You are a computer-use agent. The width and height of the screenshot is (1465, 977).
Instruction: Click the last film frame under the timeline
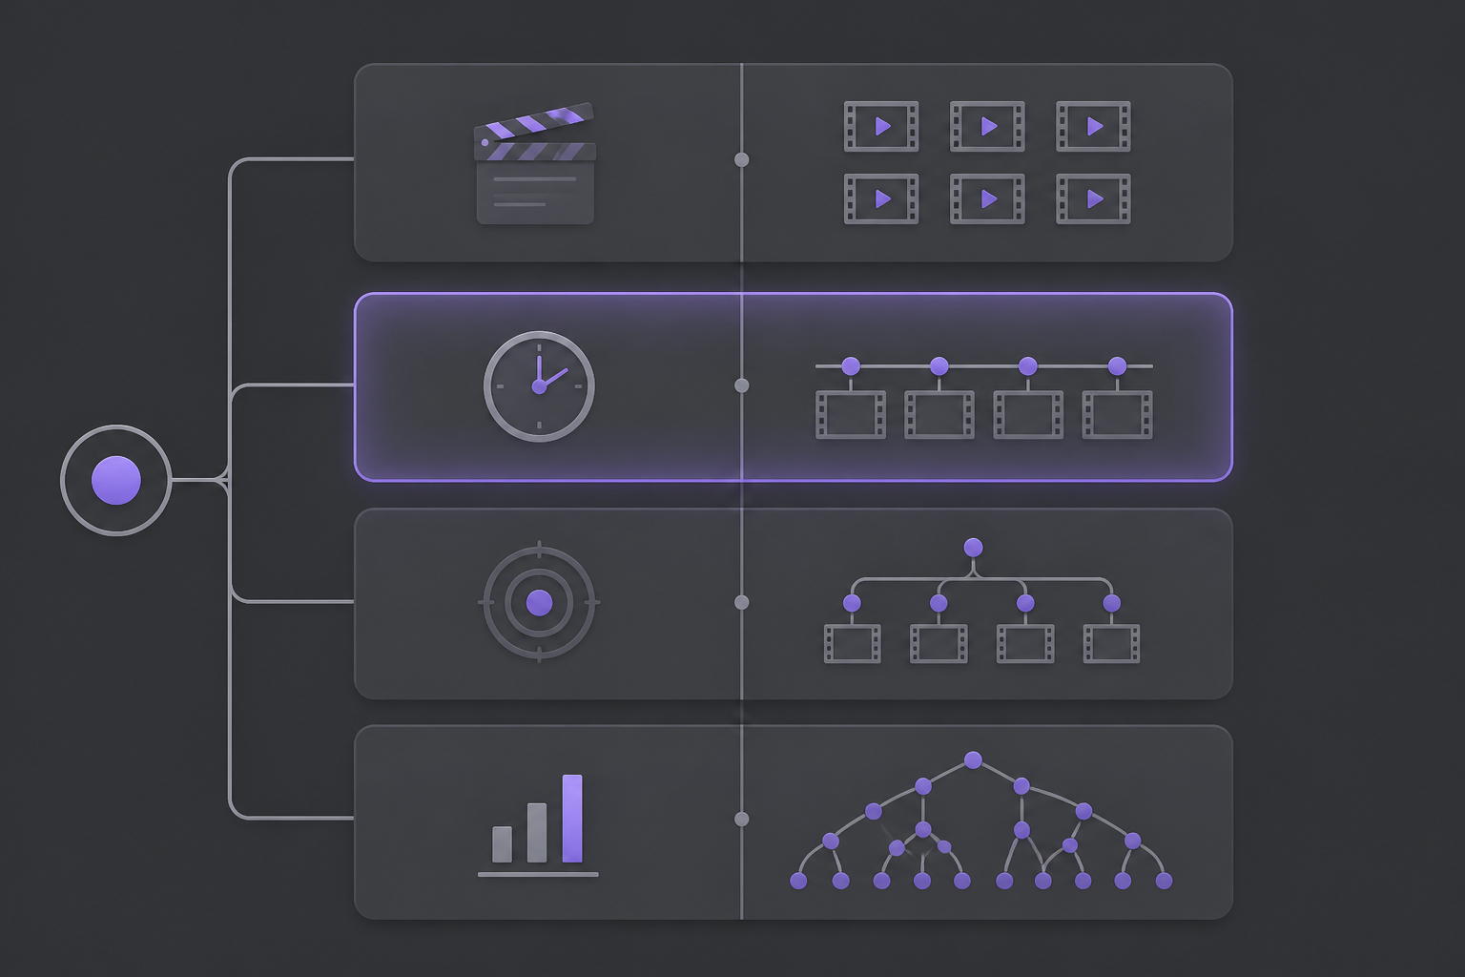[1117, 415]
